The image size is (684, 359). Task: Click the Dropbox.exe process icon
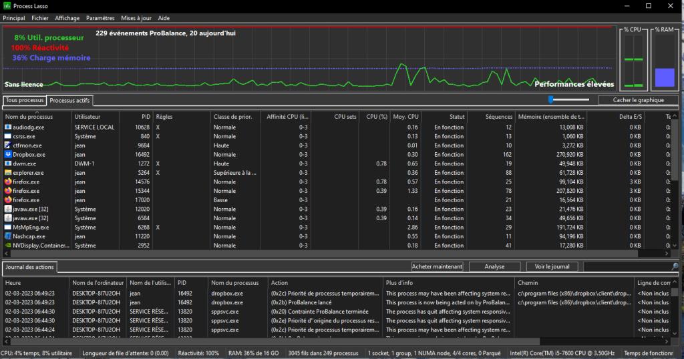coord(8,154)
